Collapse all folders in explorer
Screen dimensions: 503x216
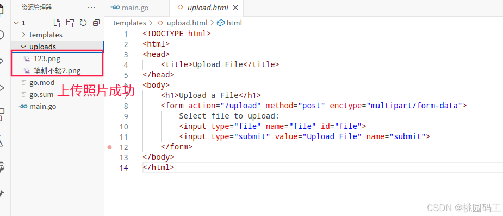coord(96,23)
